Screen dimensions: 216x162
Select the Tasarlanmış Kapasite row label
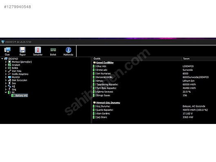click(107, 84)
